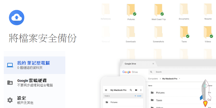The width and height of the screenshot is (216, 108).
Task: Open the Taxes folder in Drive list
Action: tap(159, 100)
